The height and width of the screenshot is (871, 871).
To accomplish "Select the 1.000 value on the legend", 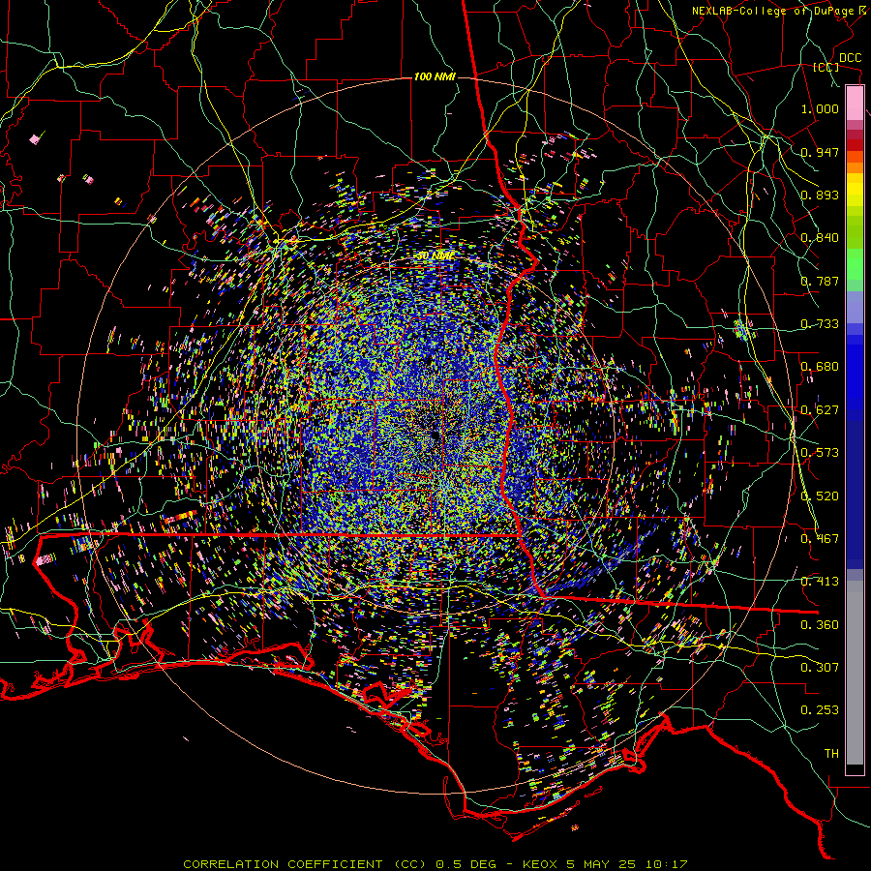I will [820, 108].
